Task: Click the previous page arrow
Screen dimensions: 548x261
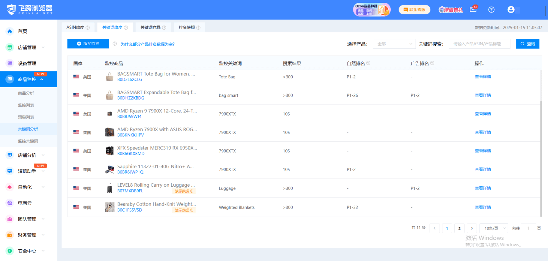Action: click(x=434, y=228)
